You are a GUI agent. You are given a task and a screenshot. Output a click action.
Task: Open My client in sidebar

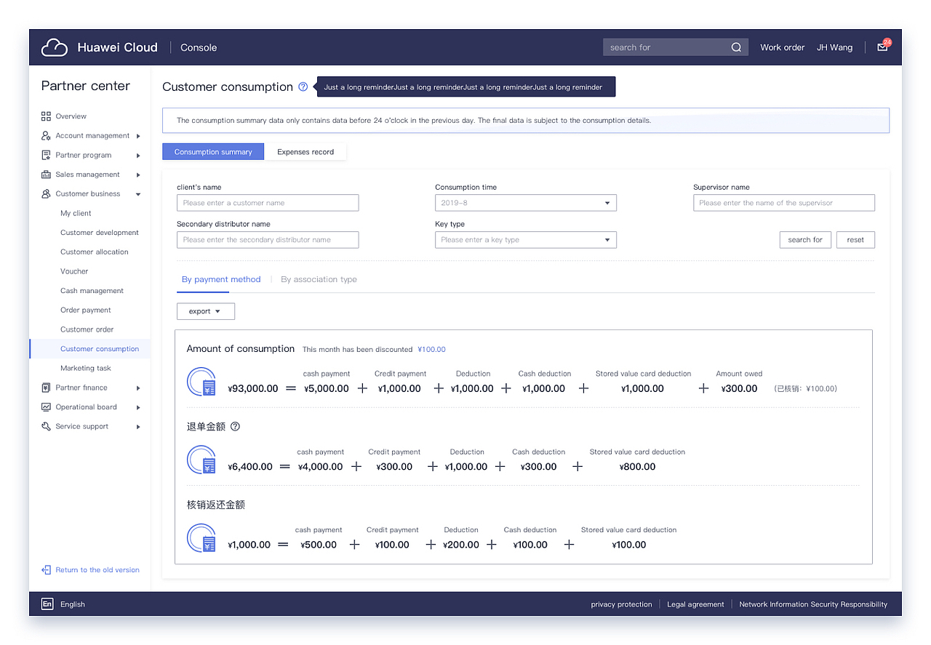(76, 213)
